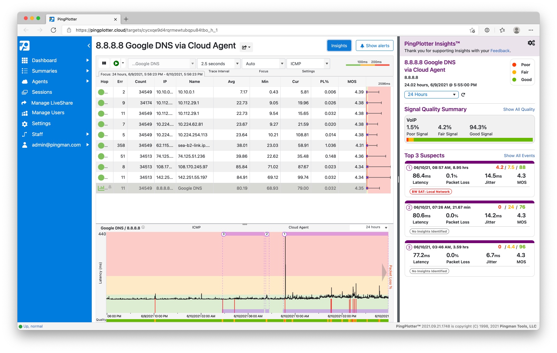
Task: Open the 24 Hours Insights range dropdown
Action: (x=431, y=94)
